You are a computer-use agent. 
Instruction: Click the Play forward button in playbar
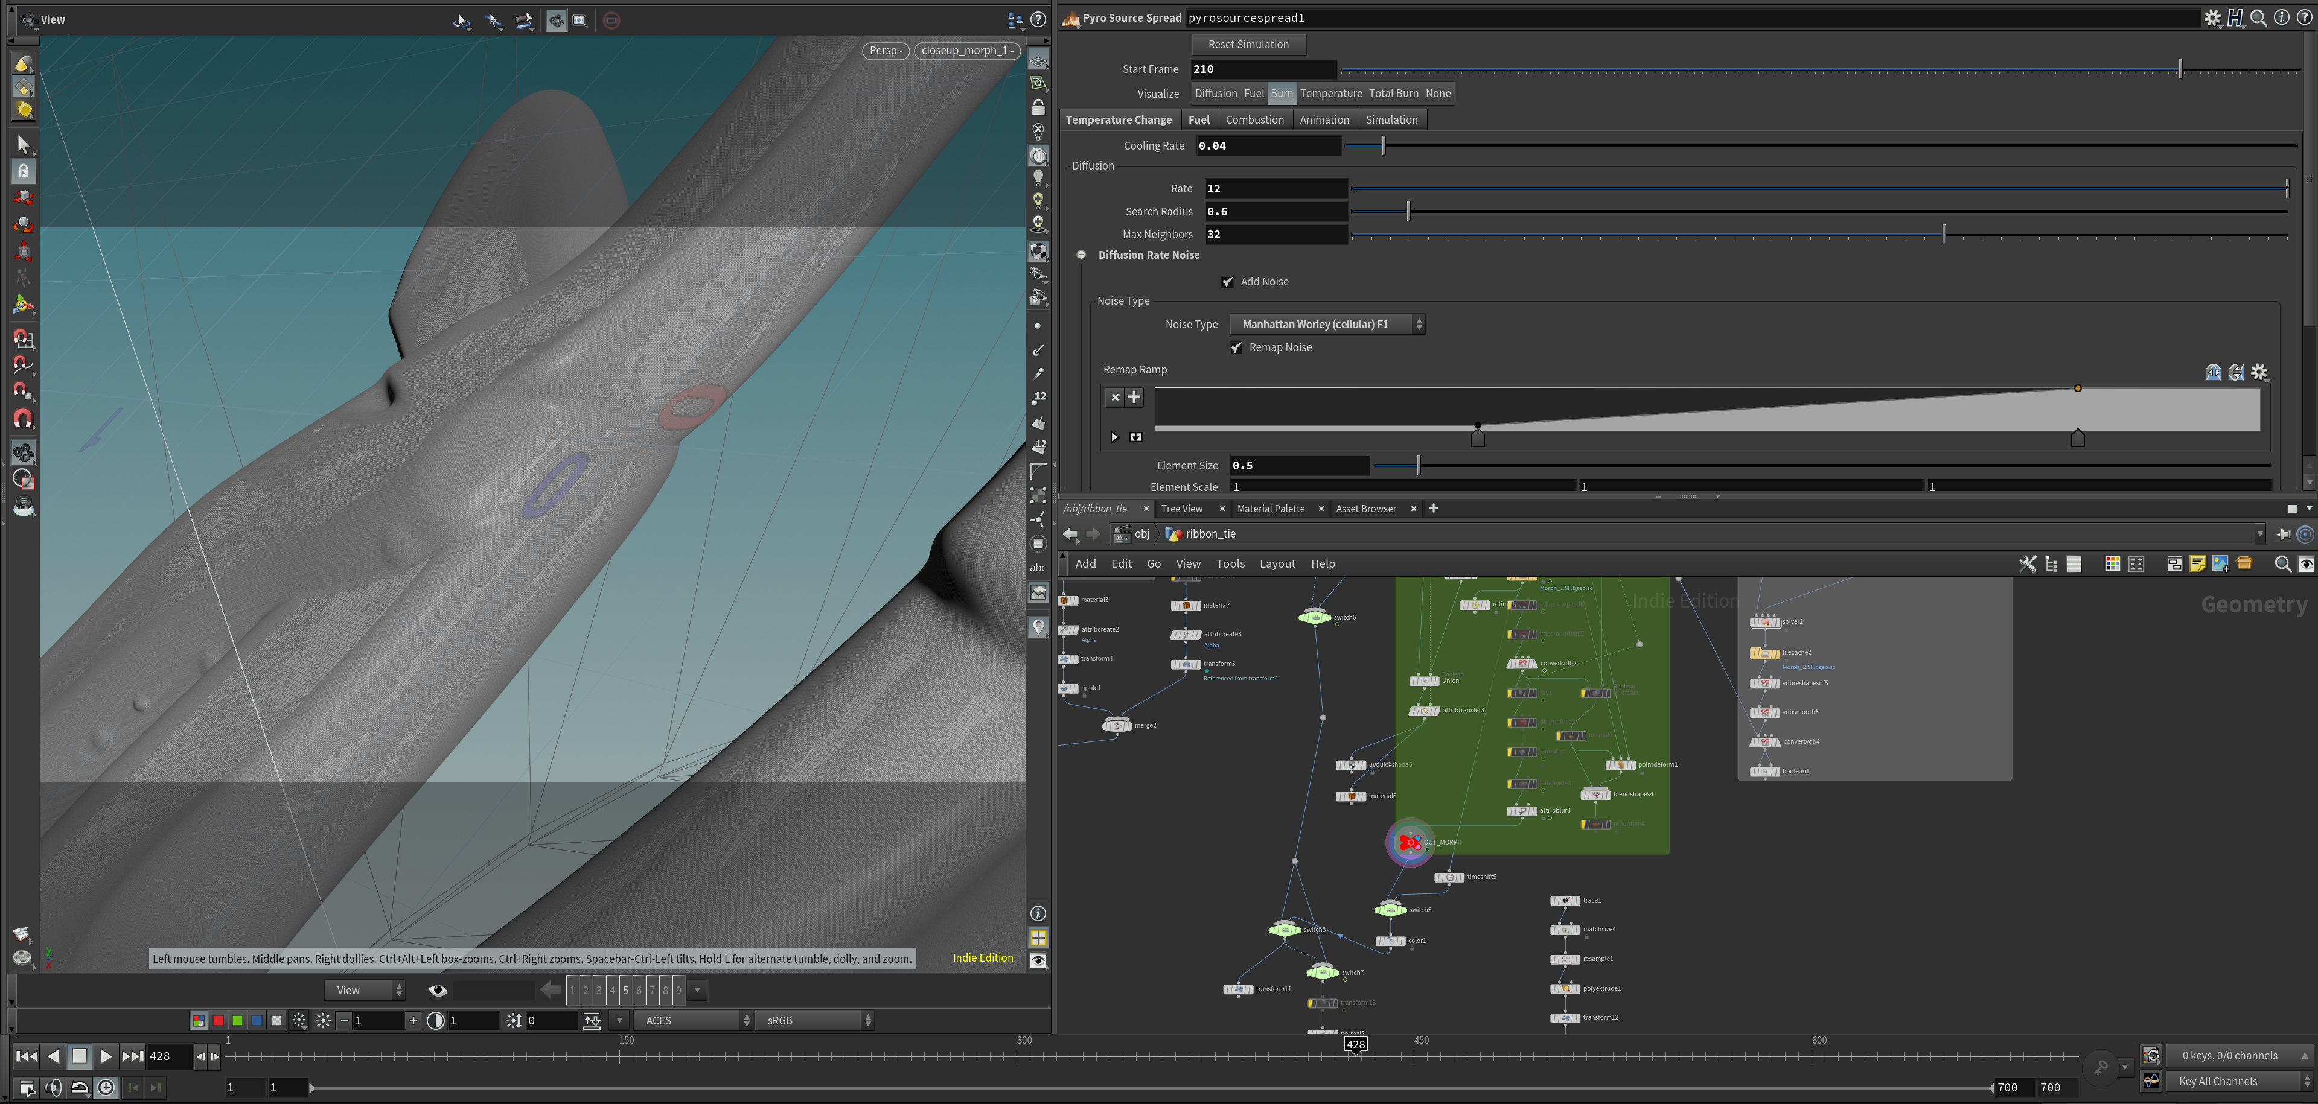(105, 1056)
